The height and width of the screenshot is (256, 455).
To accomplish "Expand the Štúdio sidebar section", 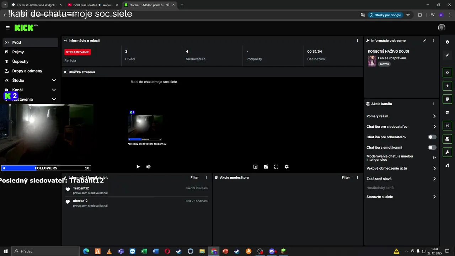I will 54,80.
